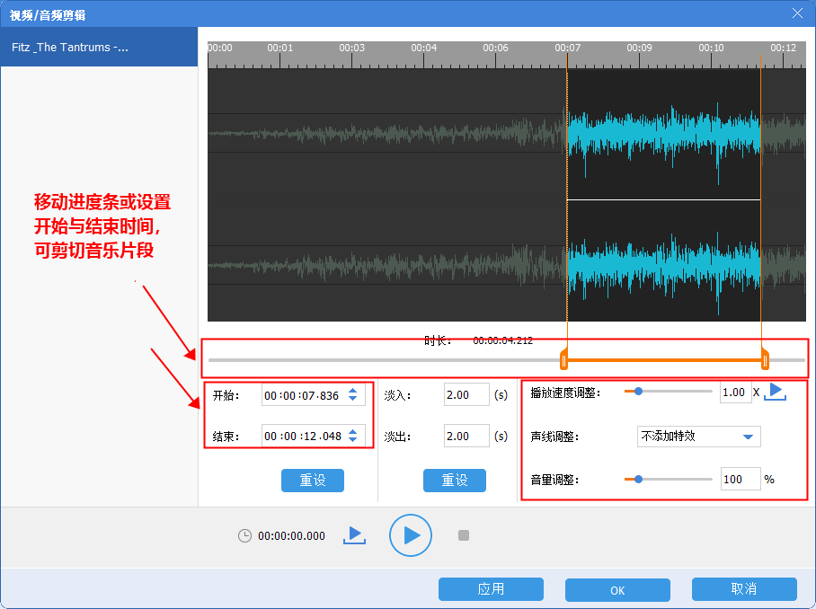
Task: Reset start and end times with 重设
Action: (313, 480)
